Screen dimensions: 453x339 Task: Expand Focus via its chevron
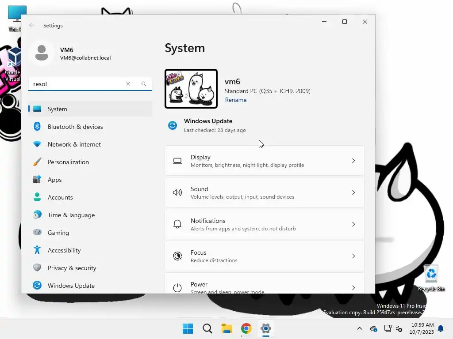point(353,256)
